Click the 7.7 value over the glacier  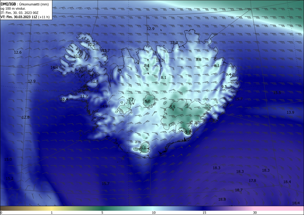(x=131, y=99)
